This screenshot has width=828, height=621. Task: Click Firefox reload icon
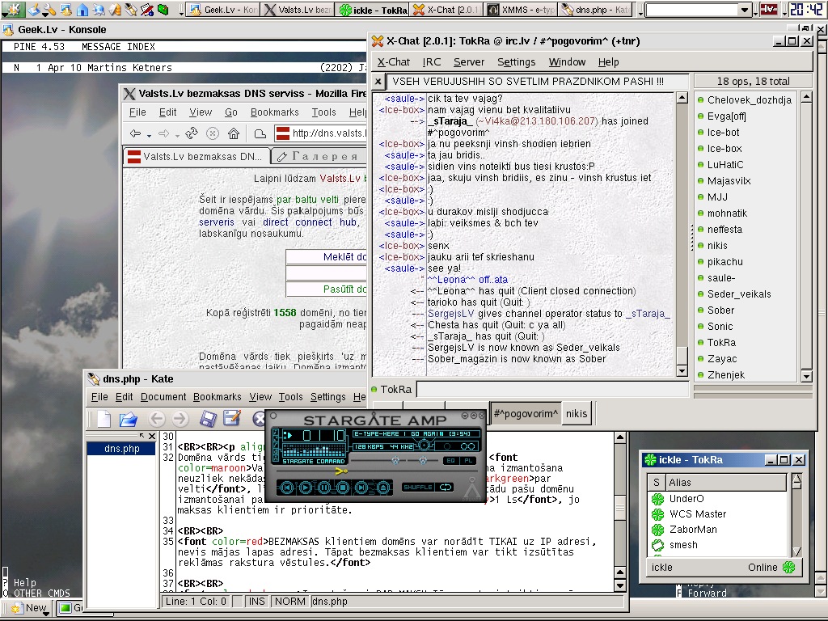point(192,133)
